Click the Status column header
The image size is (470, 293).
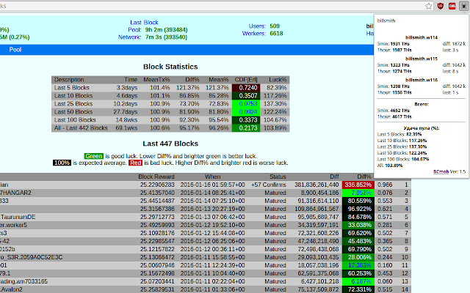point(278,177)
